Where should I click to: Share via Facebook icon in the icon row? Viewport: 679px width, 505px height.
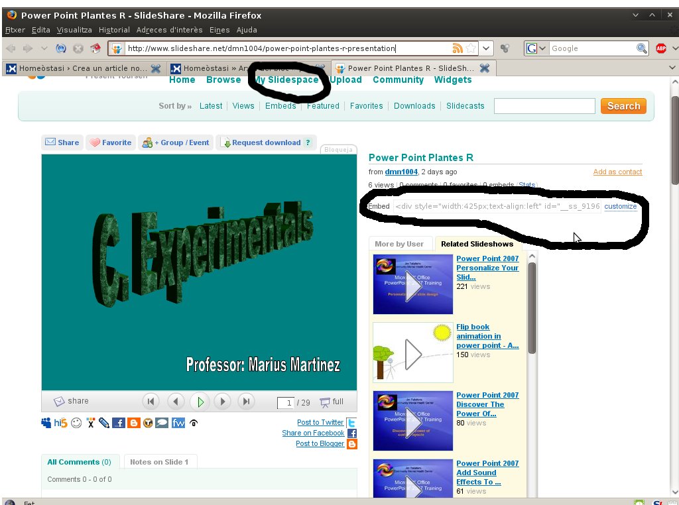(118, 423)
